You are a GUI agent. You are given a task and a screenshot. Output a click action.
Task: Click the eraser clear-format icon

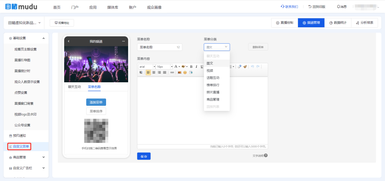(x=239, y=67)
